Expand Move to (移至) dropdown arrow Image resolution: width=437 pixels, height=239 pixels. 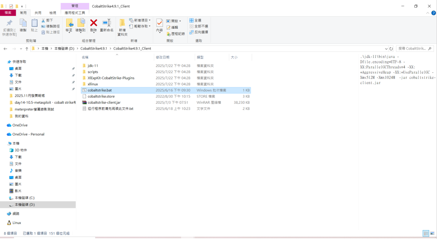point(69,33)
